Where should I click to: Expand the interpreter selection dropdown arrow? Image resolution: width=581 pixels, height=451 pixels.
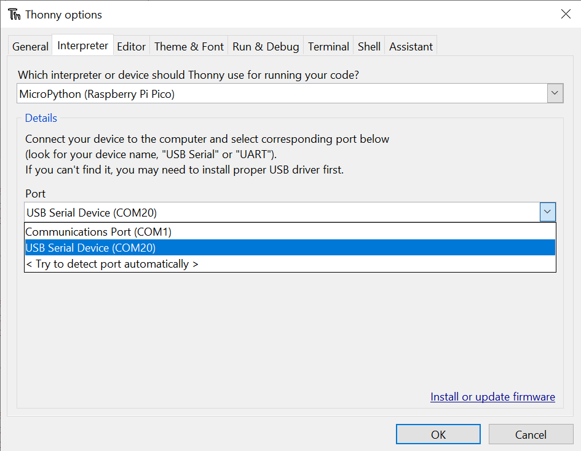[555, 94]
